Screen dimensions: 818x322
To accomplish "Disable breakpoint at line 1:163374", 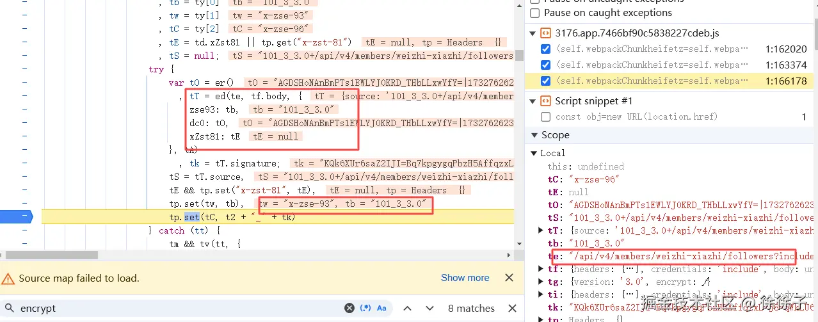I will (545, 65).
